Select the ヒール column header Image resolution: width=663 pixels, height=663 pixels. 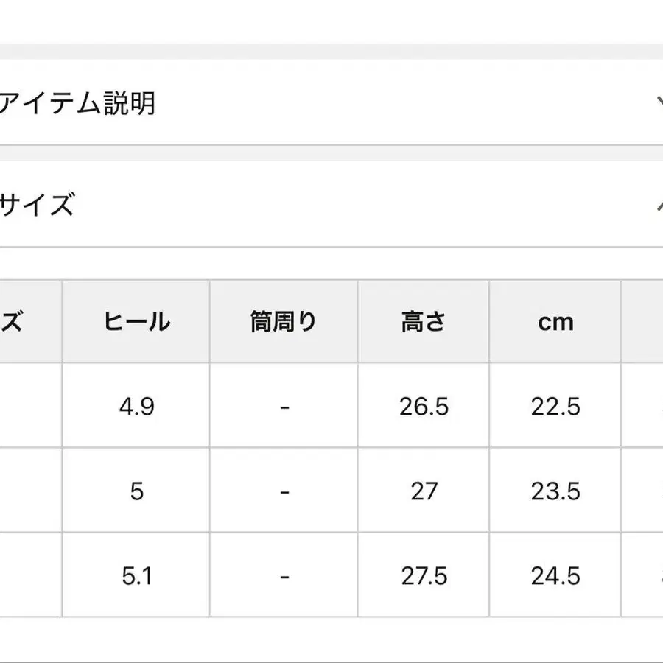pyautogui.click(x=135, y=322)
